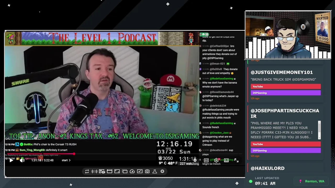
Task: Click the @HAIKULORD username heading
Action: tap(267, 168)
